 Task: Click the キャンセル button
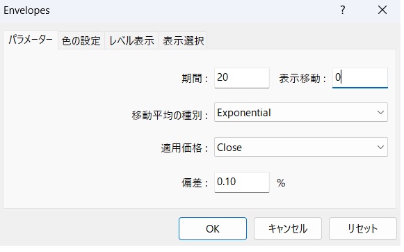288,229
